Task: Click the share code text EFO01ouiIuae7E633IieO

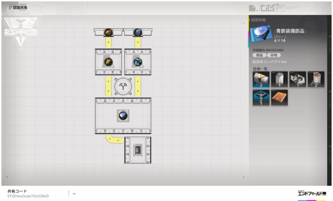Action: 28,196
